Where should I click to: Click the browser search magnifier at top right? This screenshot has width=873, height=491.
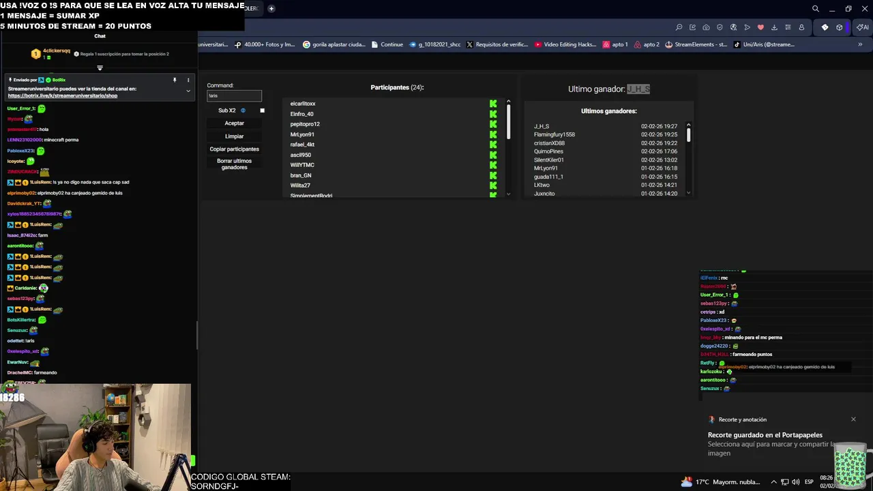[x=815, y=9]
